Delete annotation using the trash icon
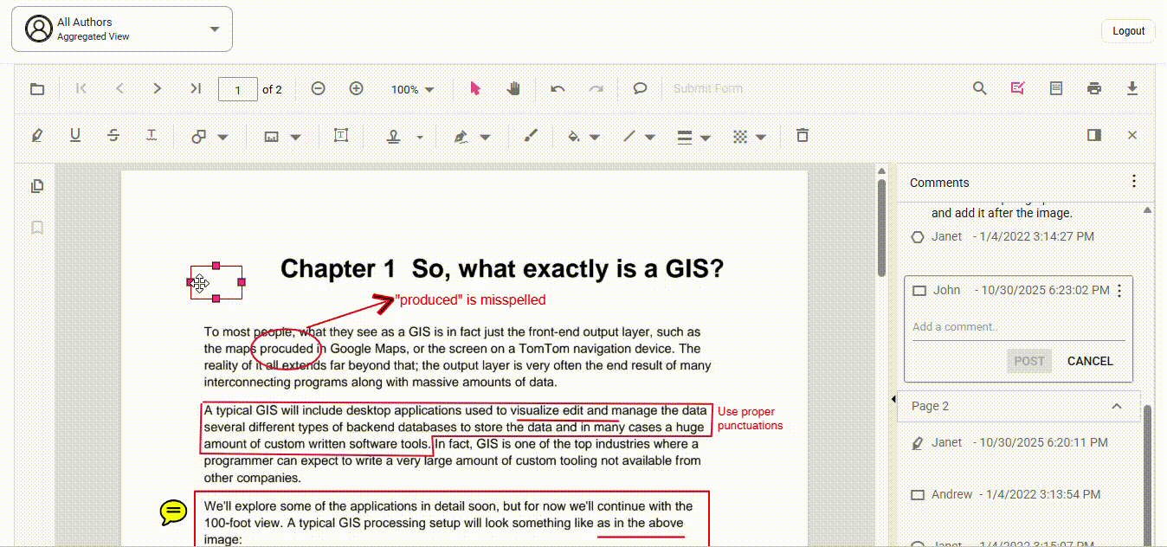This screenshot has height=547, width=1167. (802, 135)
